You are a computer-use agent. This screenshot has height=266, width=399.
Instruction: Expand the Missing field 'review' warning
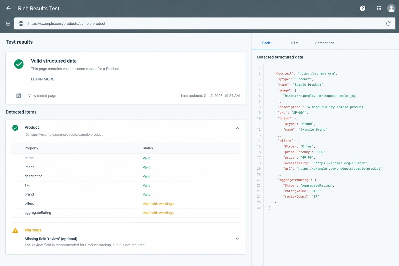(x=237, y=239)
